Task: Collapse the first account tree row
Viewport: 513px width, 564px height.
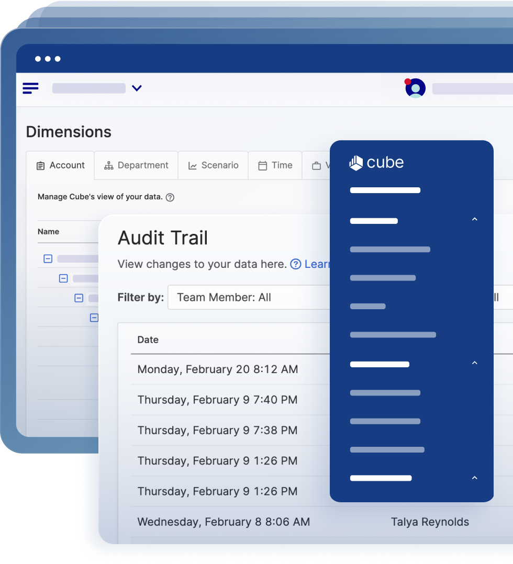Action: tap(48, 258)
